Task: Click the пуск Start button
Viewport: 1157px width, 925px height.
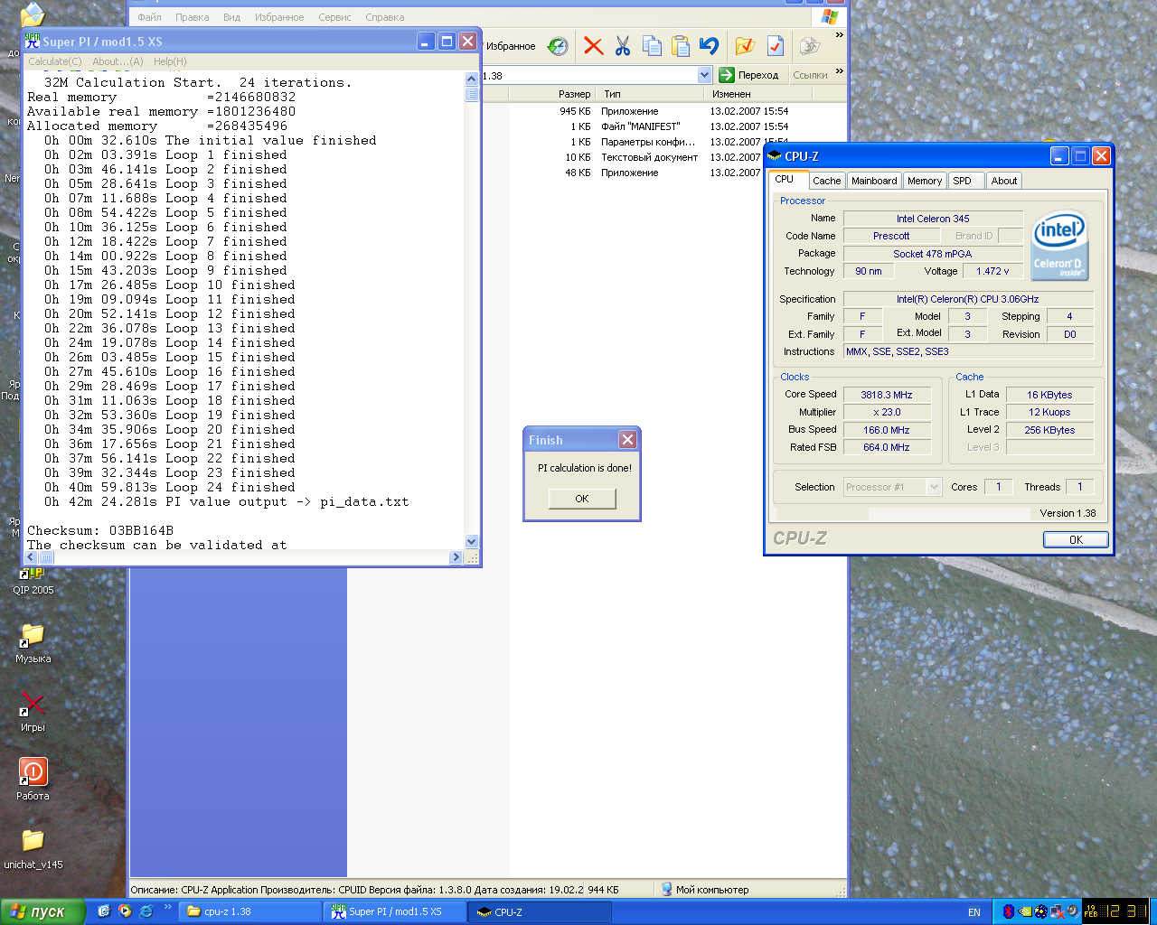Action: tap(43, 911)
